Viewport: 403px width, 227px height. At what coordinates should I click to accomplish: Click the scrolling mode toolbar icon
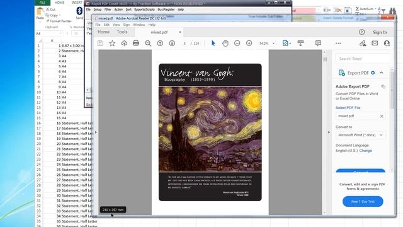point(300,44)
